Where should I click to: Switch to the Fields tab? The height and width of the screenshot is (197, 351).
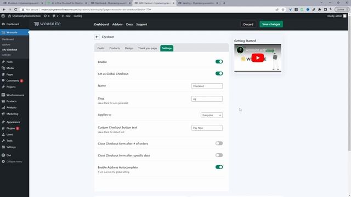point(101,48)
